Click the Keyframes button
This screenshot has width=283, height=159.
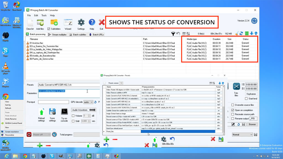(x=251, y=94)
